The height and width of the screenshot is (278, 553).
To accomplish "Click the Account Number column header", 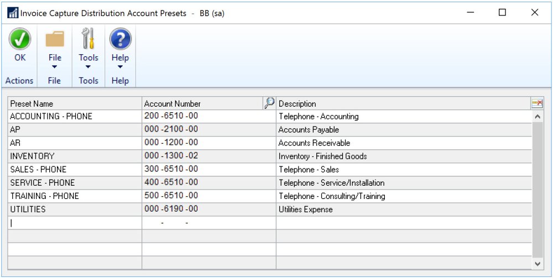I will 203,103.
